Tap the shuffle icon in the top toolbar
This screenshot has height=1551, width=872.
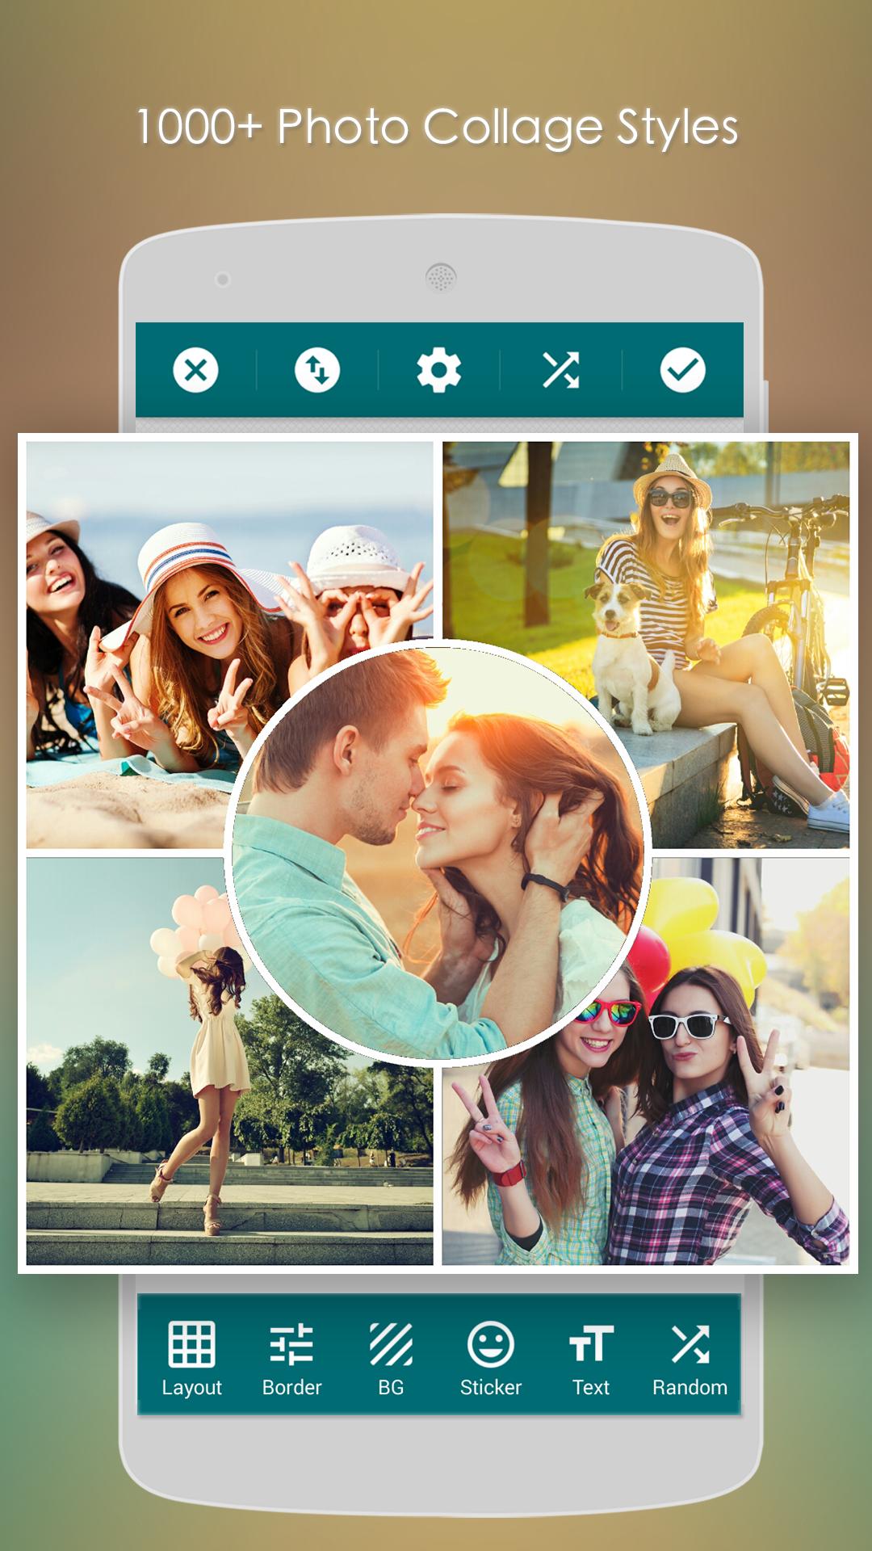click(x=560, y=371)
